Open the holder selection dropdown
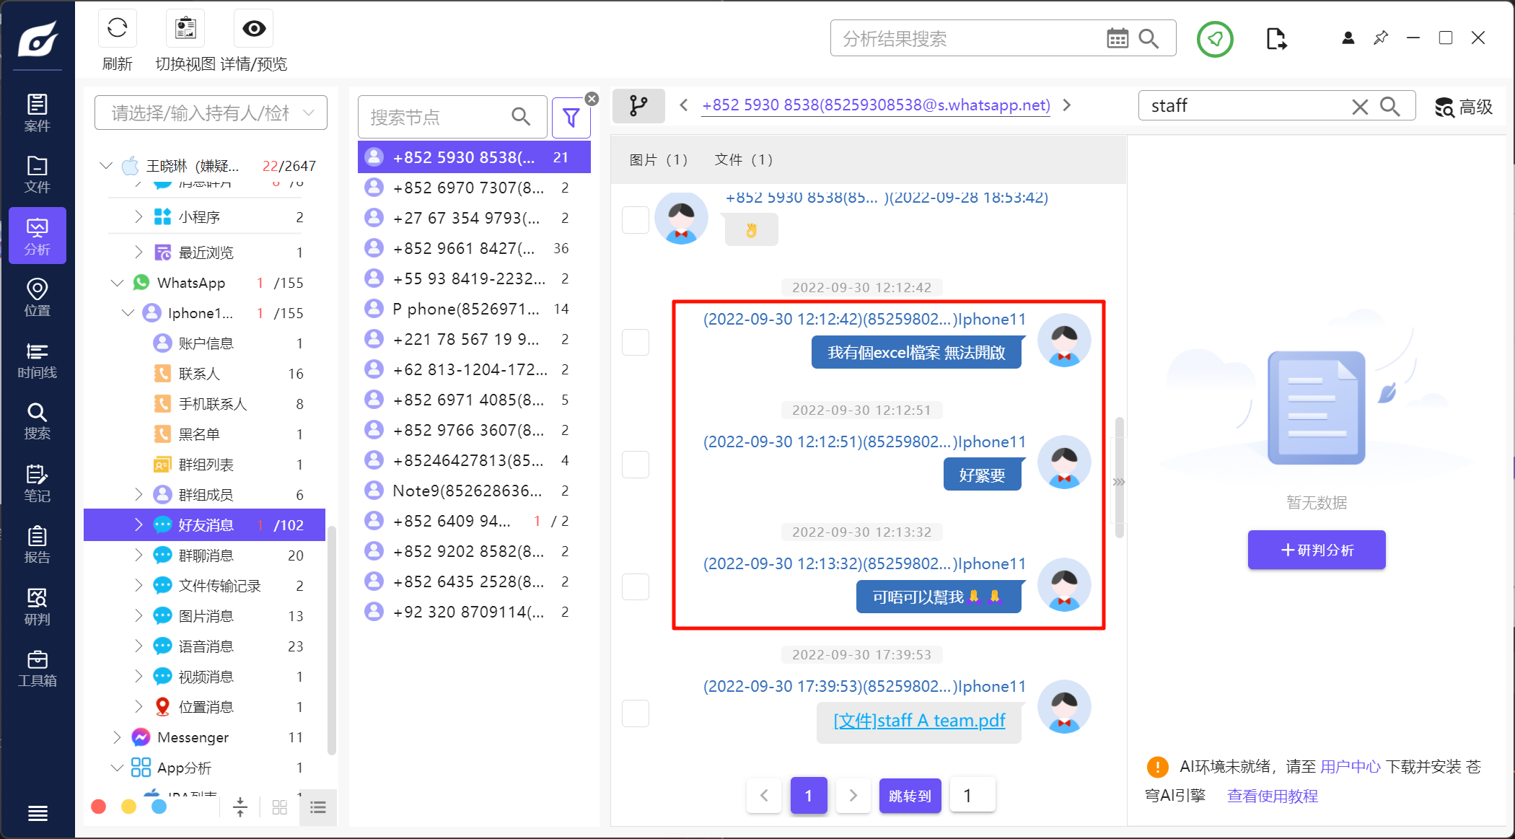The image size is (1515, 839). point(210,113)
